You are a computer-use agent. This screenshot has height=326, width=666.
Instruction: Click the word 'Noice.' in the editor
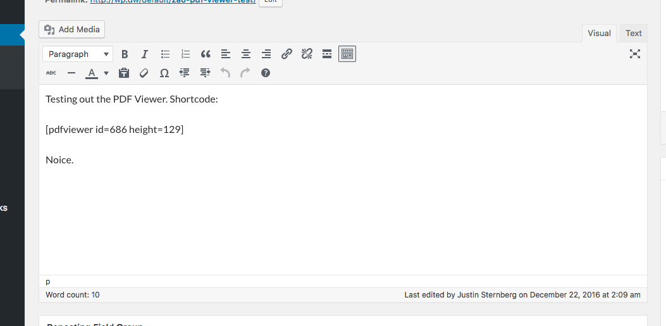tap(59, 160)
